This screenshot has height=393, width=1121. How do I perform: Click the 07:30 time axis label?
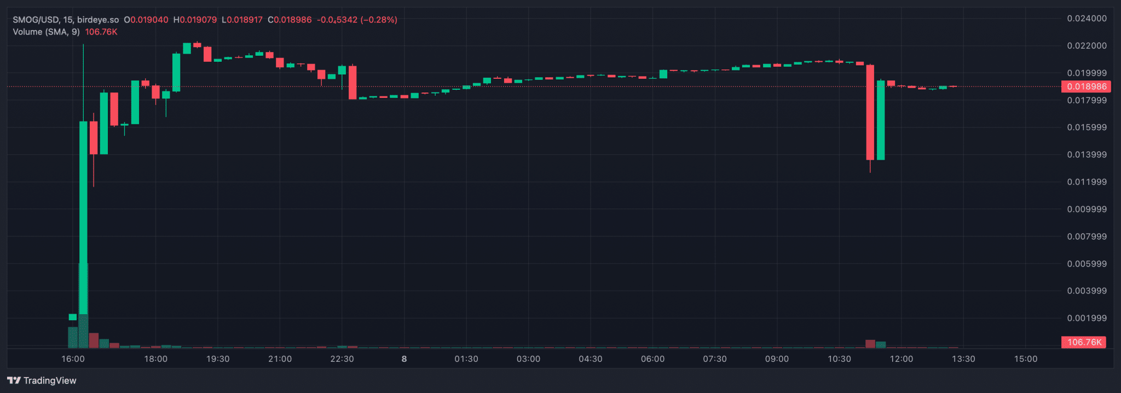point(715,359)
